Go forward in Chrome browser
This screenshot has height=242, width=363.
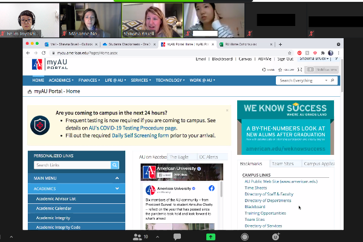(36, 53)
